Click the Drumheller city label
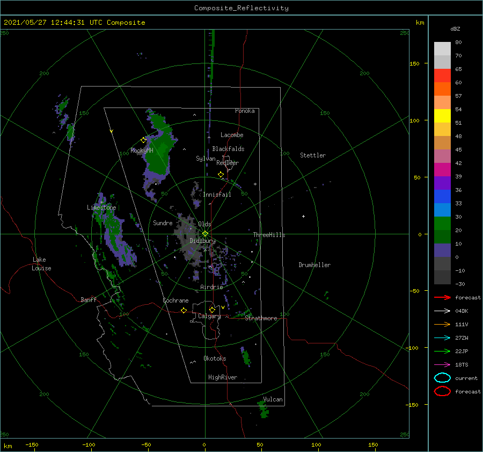This screenshot has width=483, height=452. [x=314, y=265]
